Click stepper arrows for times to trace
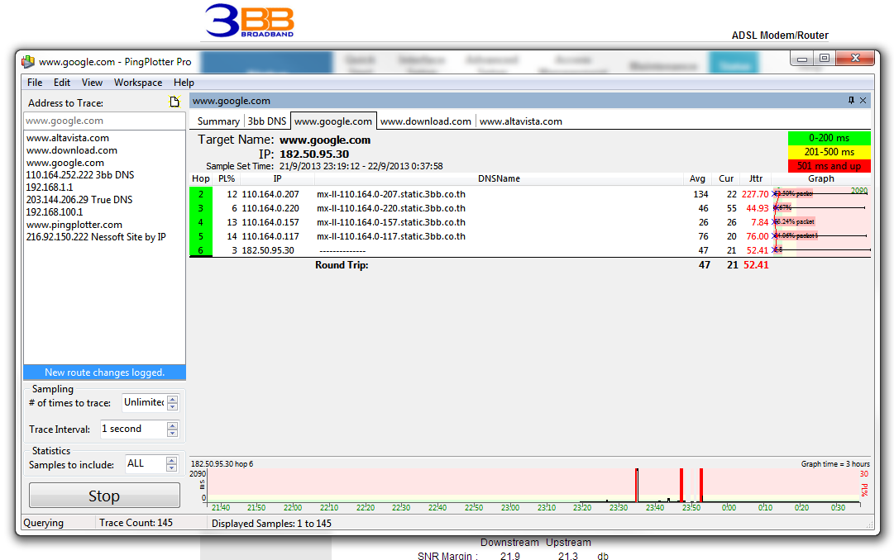Screen dimensions: 894x560 click(x=173, y=403)
